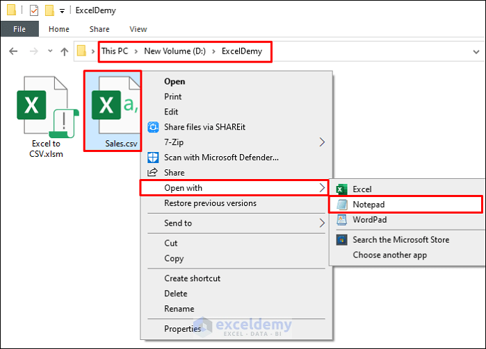Select the Excel to CSV.xlsm file icon
This screenshot has width=486, height=349.
[x=47, y=107]
